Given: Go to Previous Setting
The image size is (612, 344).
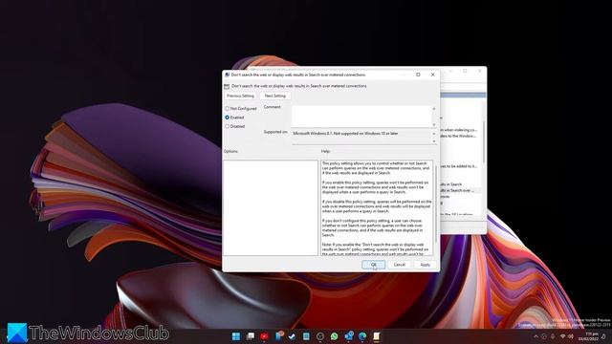Looking at the screenshot, I should tap(240, 96).
